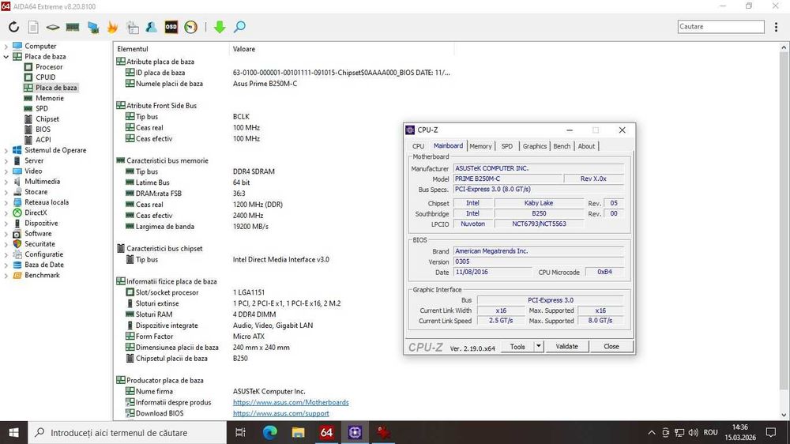Switch to the Graphics tab in CPU-Z
790x444 pixels.
535,146
